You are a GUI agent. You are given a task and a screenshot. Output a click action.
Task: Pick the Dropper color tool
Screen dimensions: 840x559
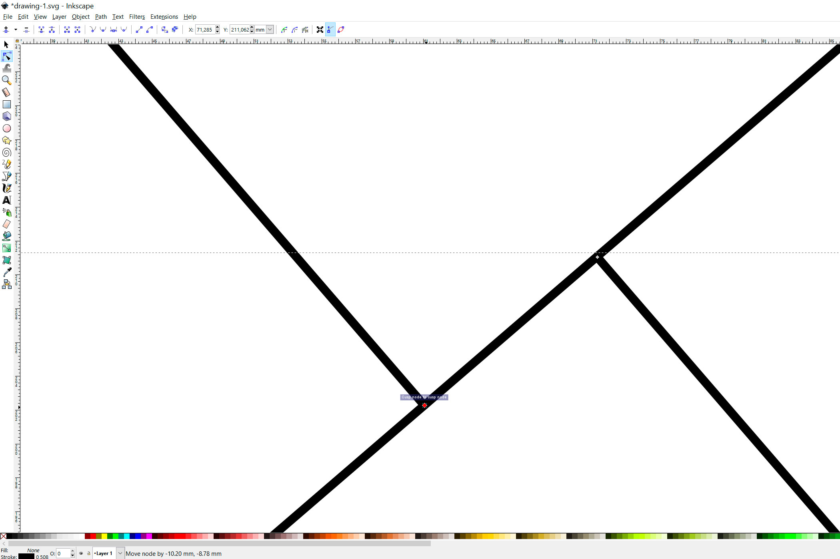[6, 272]
